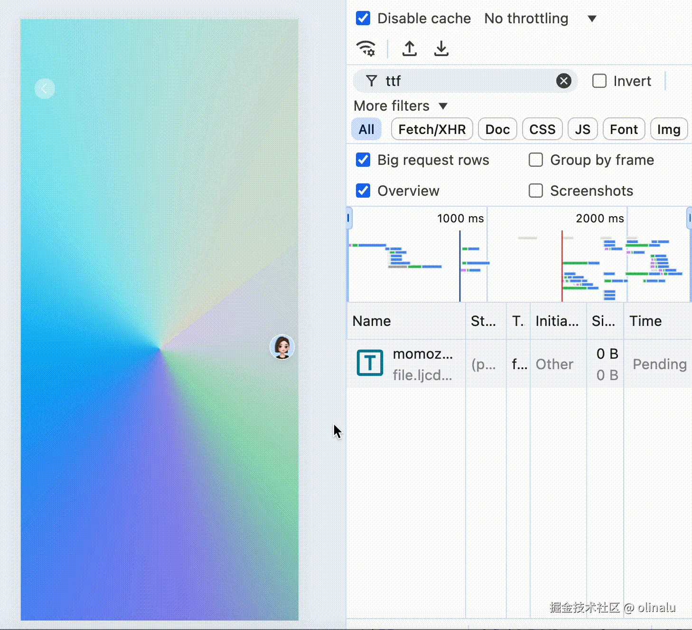Viewport: 692px width, 630px height.
Task: Click the import HAR upload icon
Action: pyautogui.click(x=410, y=48)
